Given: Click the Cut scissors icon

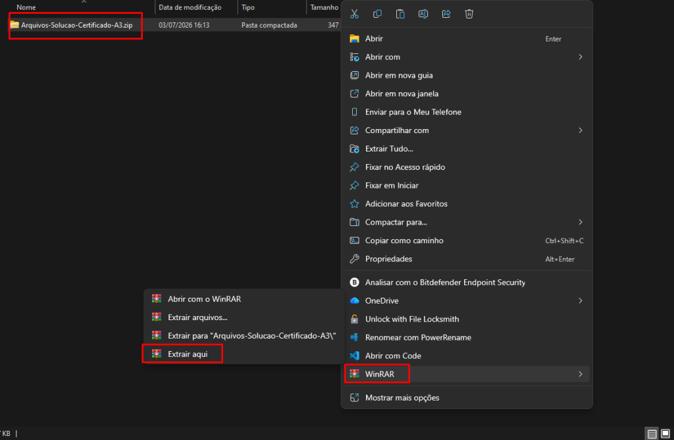Looking at the screenshot, I should tap(354, 14).
